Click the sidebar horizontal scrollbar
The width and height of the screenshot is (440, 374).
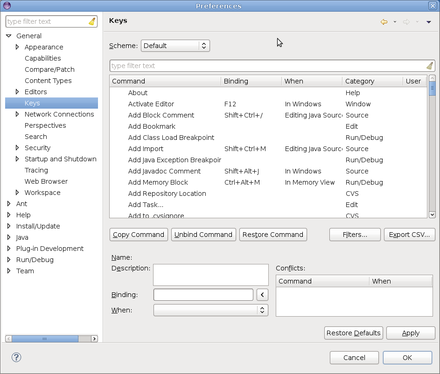44,339
